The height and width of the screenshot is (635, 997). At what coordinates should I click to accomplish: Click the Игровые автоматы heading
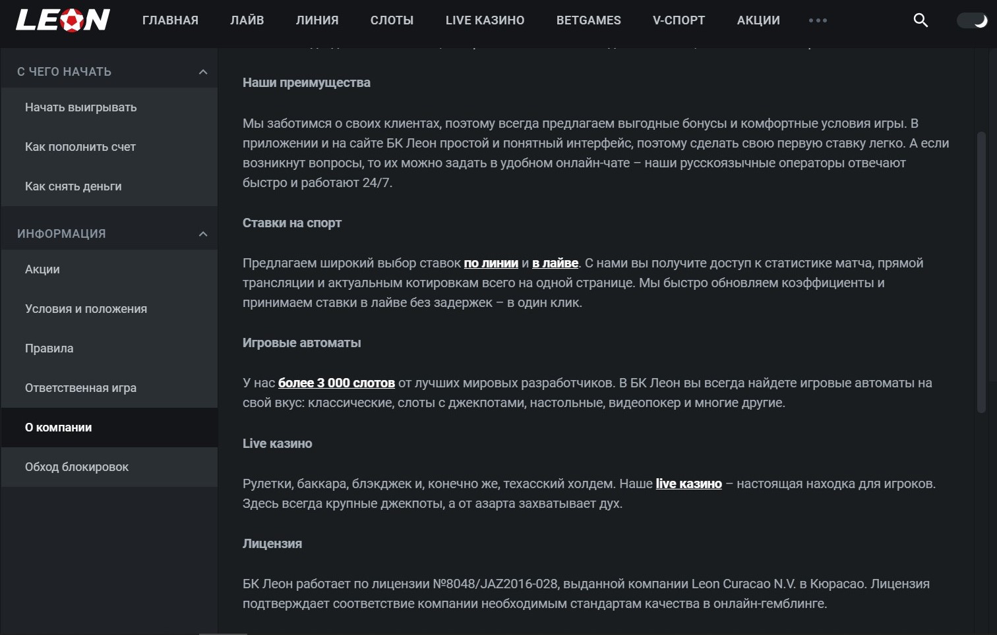point(302,343)
